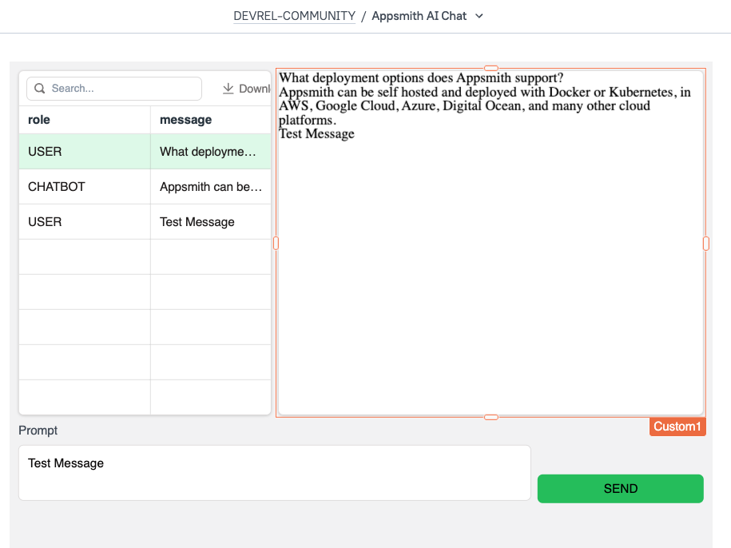This screenshot has width=731, height=548.
Task: Select the highlighted USER deployment question row
Action: pos(84,151)
